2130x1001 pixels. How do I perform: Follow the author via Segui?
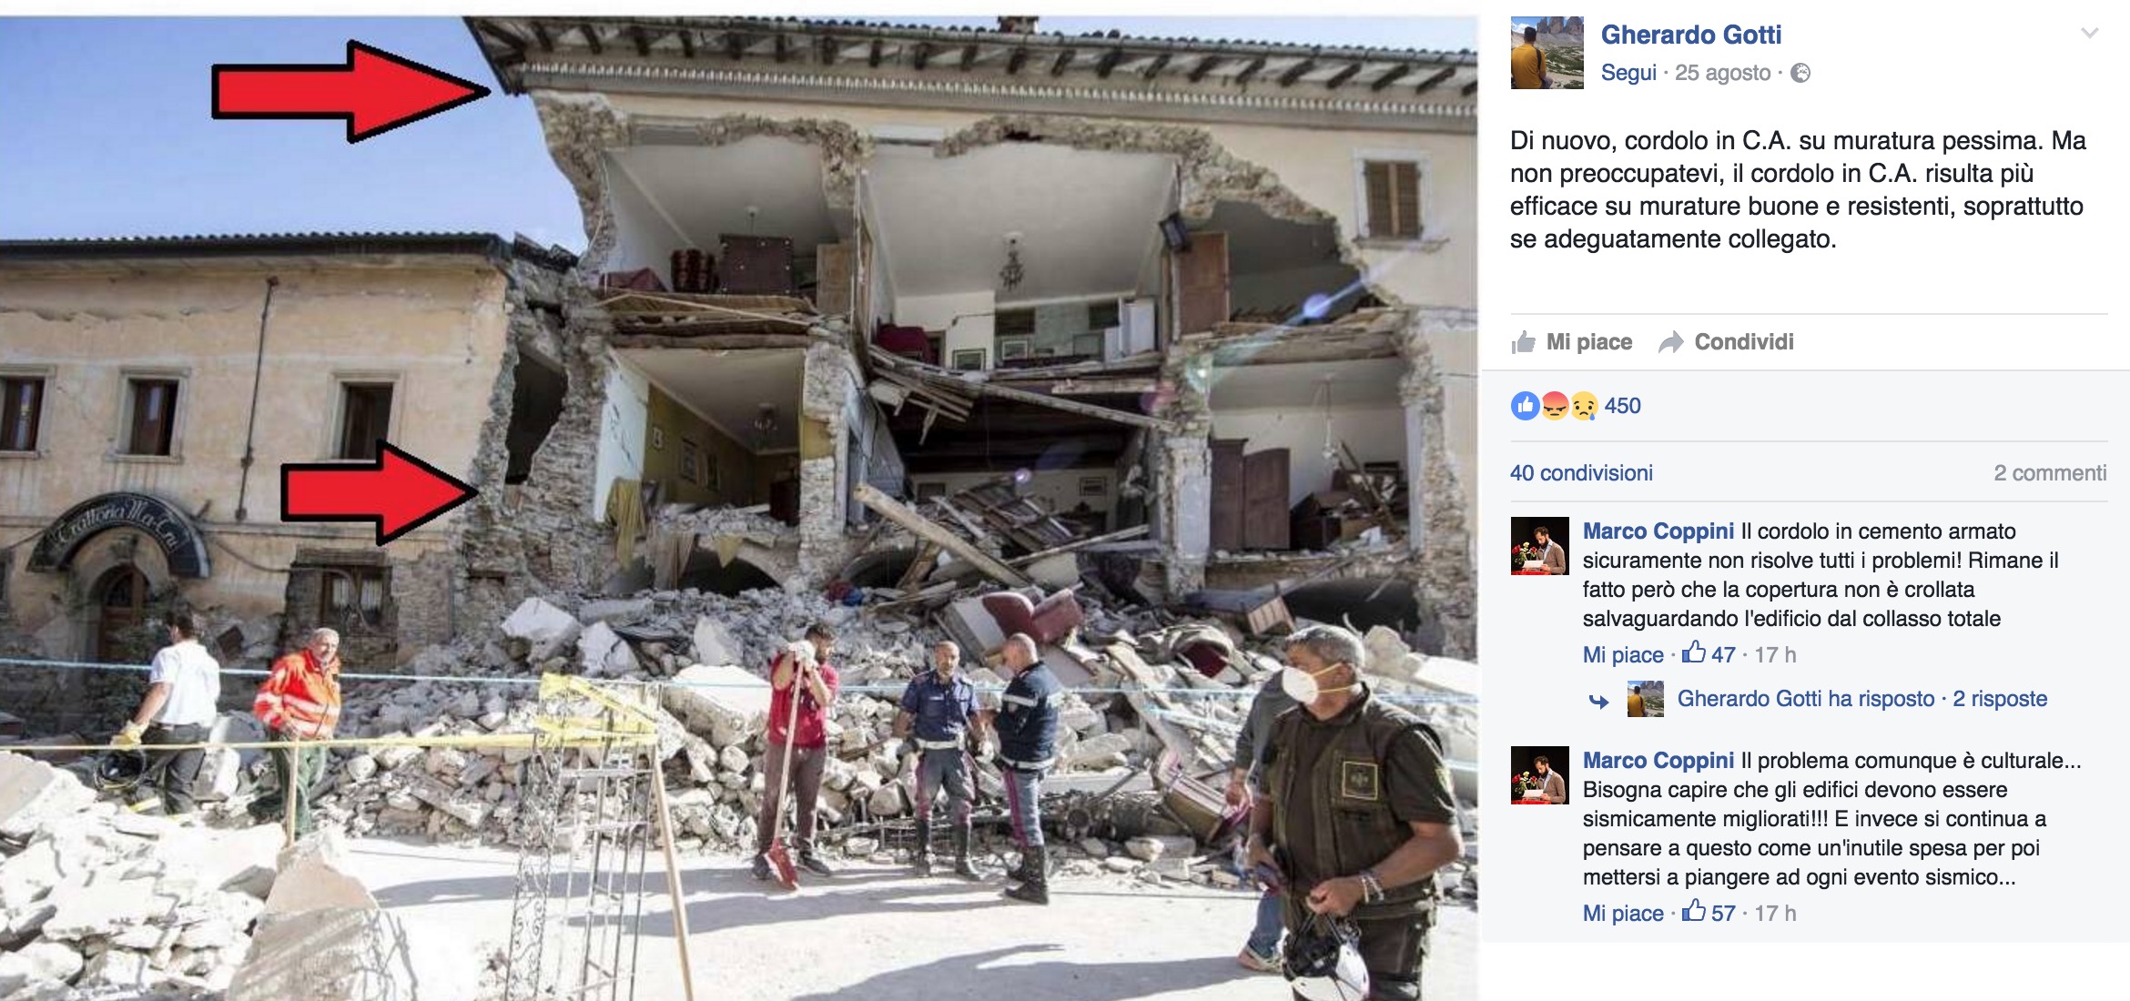[x=1628, y=73]
